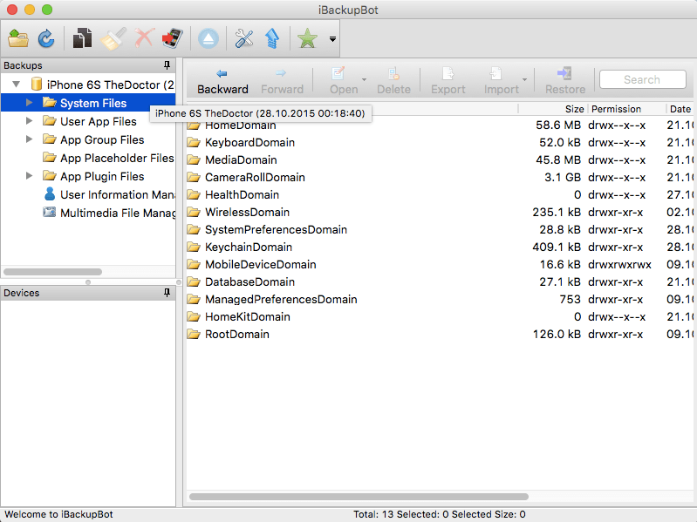Open backup folder icon in main toolbar
Viewport: 697px width, 522px height.
pyautogui.click(x=18, y=38)
